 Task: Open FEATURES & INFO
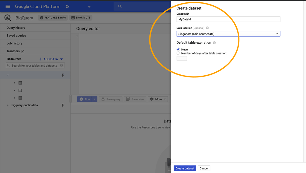coord(53,18)
